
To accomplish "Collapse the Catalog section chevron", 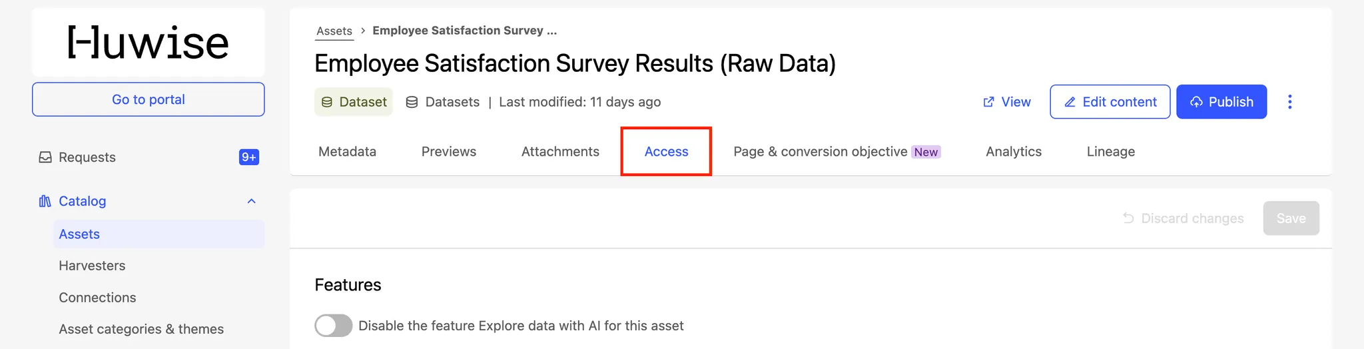I will pos(251,201).
